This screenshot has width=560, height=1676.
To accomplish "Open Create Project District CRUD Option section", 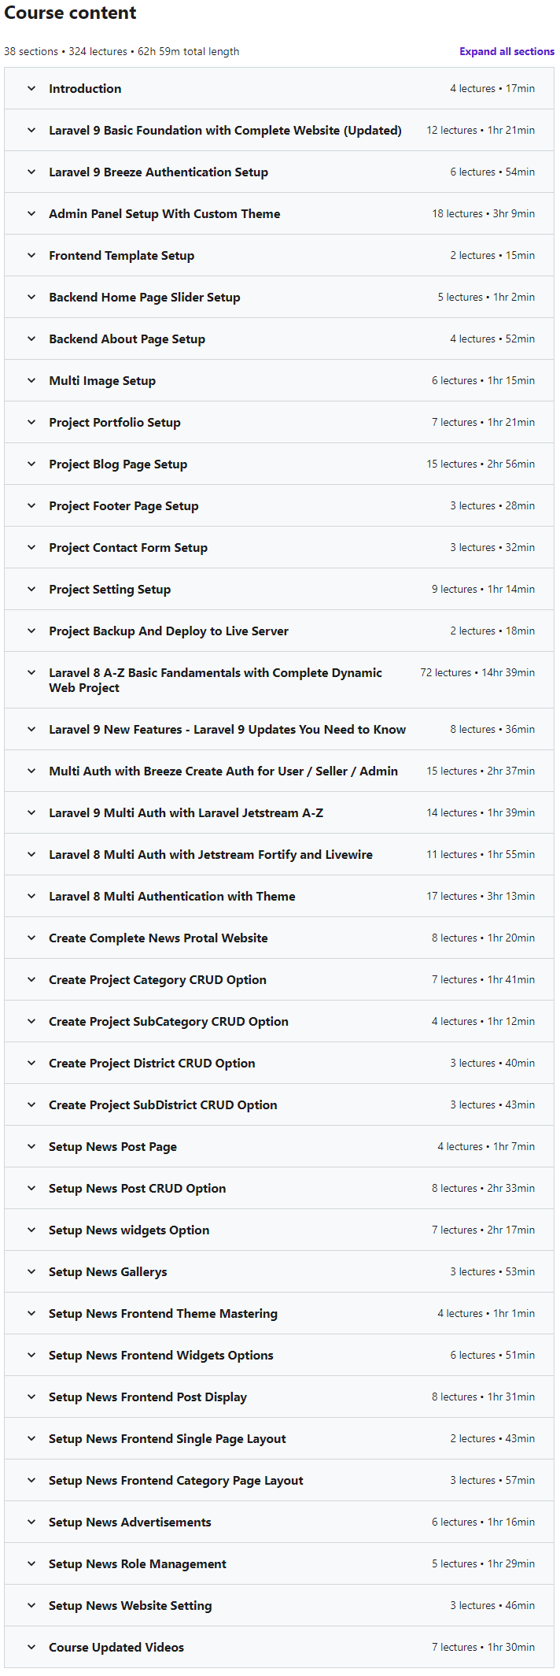I will [x=152, y=1064].
